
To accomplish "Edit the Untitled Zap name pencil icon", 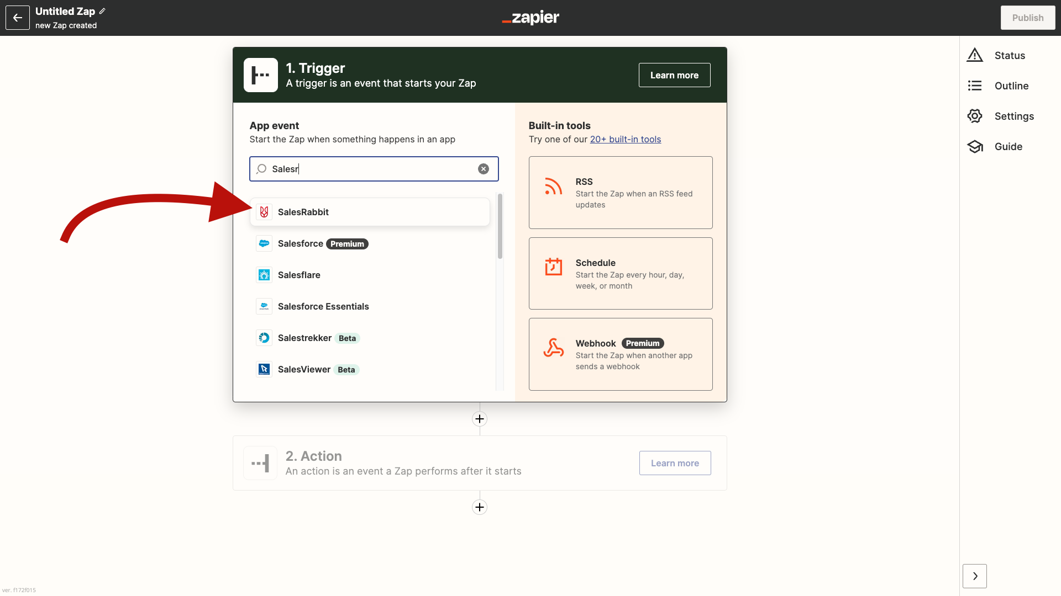I will pos(102,11).
